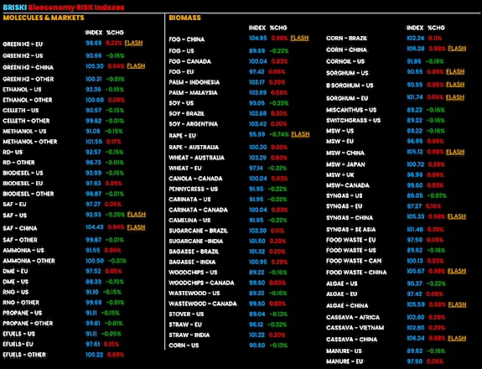This screenshot has width=482, height=369.
Task: Click the AMMONIA - US row label
Action: pyautogui.click(x=23, y=250)
